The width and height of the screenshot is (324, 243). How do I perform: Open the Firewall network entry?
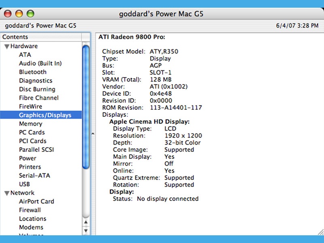click(x=30, y=210)
